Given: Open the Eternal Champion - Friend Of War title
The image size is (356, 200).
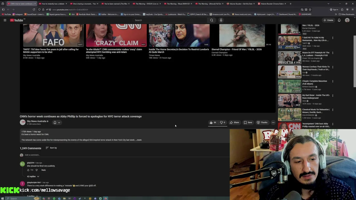Looking at the screenshot, I should (237, 49).
